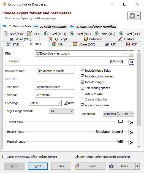Click the PDF Acrobat icon
The width and height of the screenshot is (144, 173).
click(128, 44)
